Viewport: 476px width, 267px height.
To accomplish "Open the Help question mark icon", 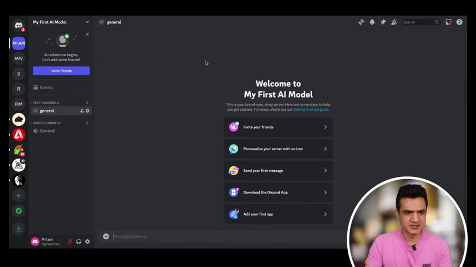I will (x=459, y=22).
